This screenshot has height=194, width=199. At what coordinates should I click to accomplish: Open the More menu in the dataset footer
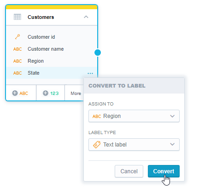click(76, 93)
